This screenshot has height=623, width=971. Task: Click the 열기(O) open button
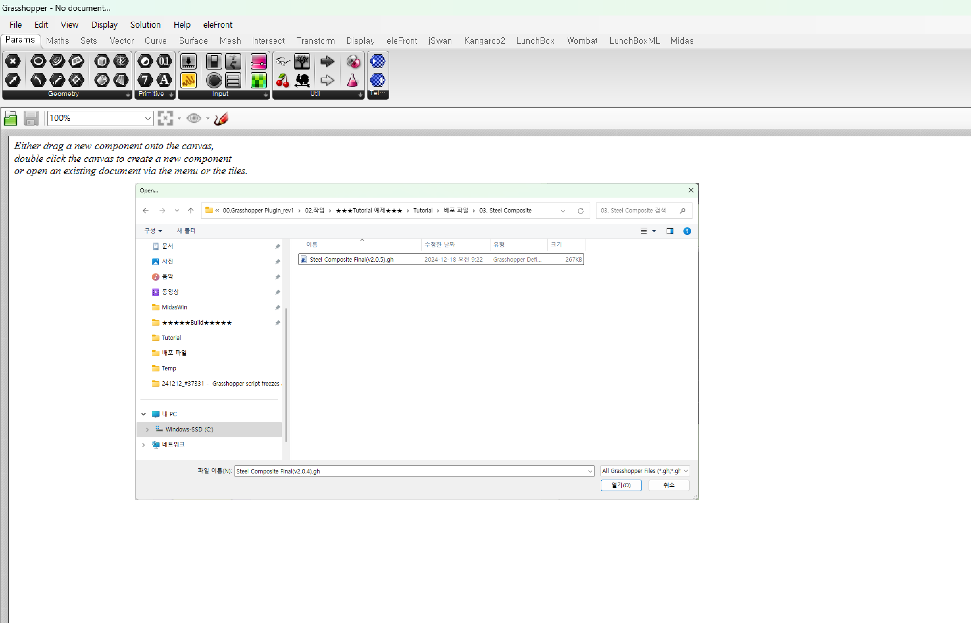621,485
